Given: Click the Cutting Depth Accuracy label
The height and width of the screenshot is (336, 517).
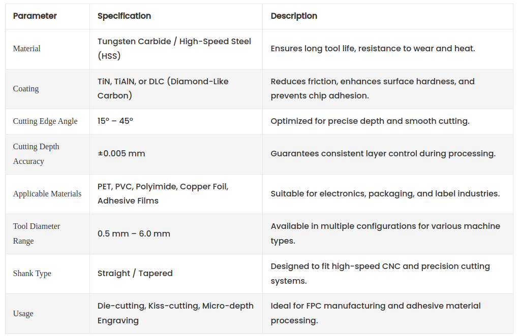Looking at the screenshot, I should [36, 154].
